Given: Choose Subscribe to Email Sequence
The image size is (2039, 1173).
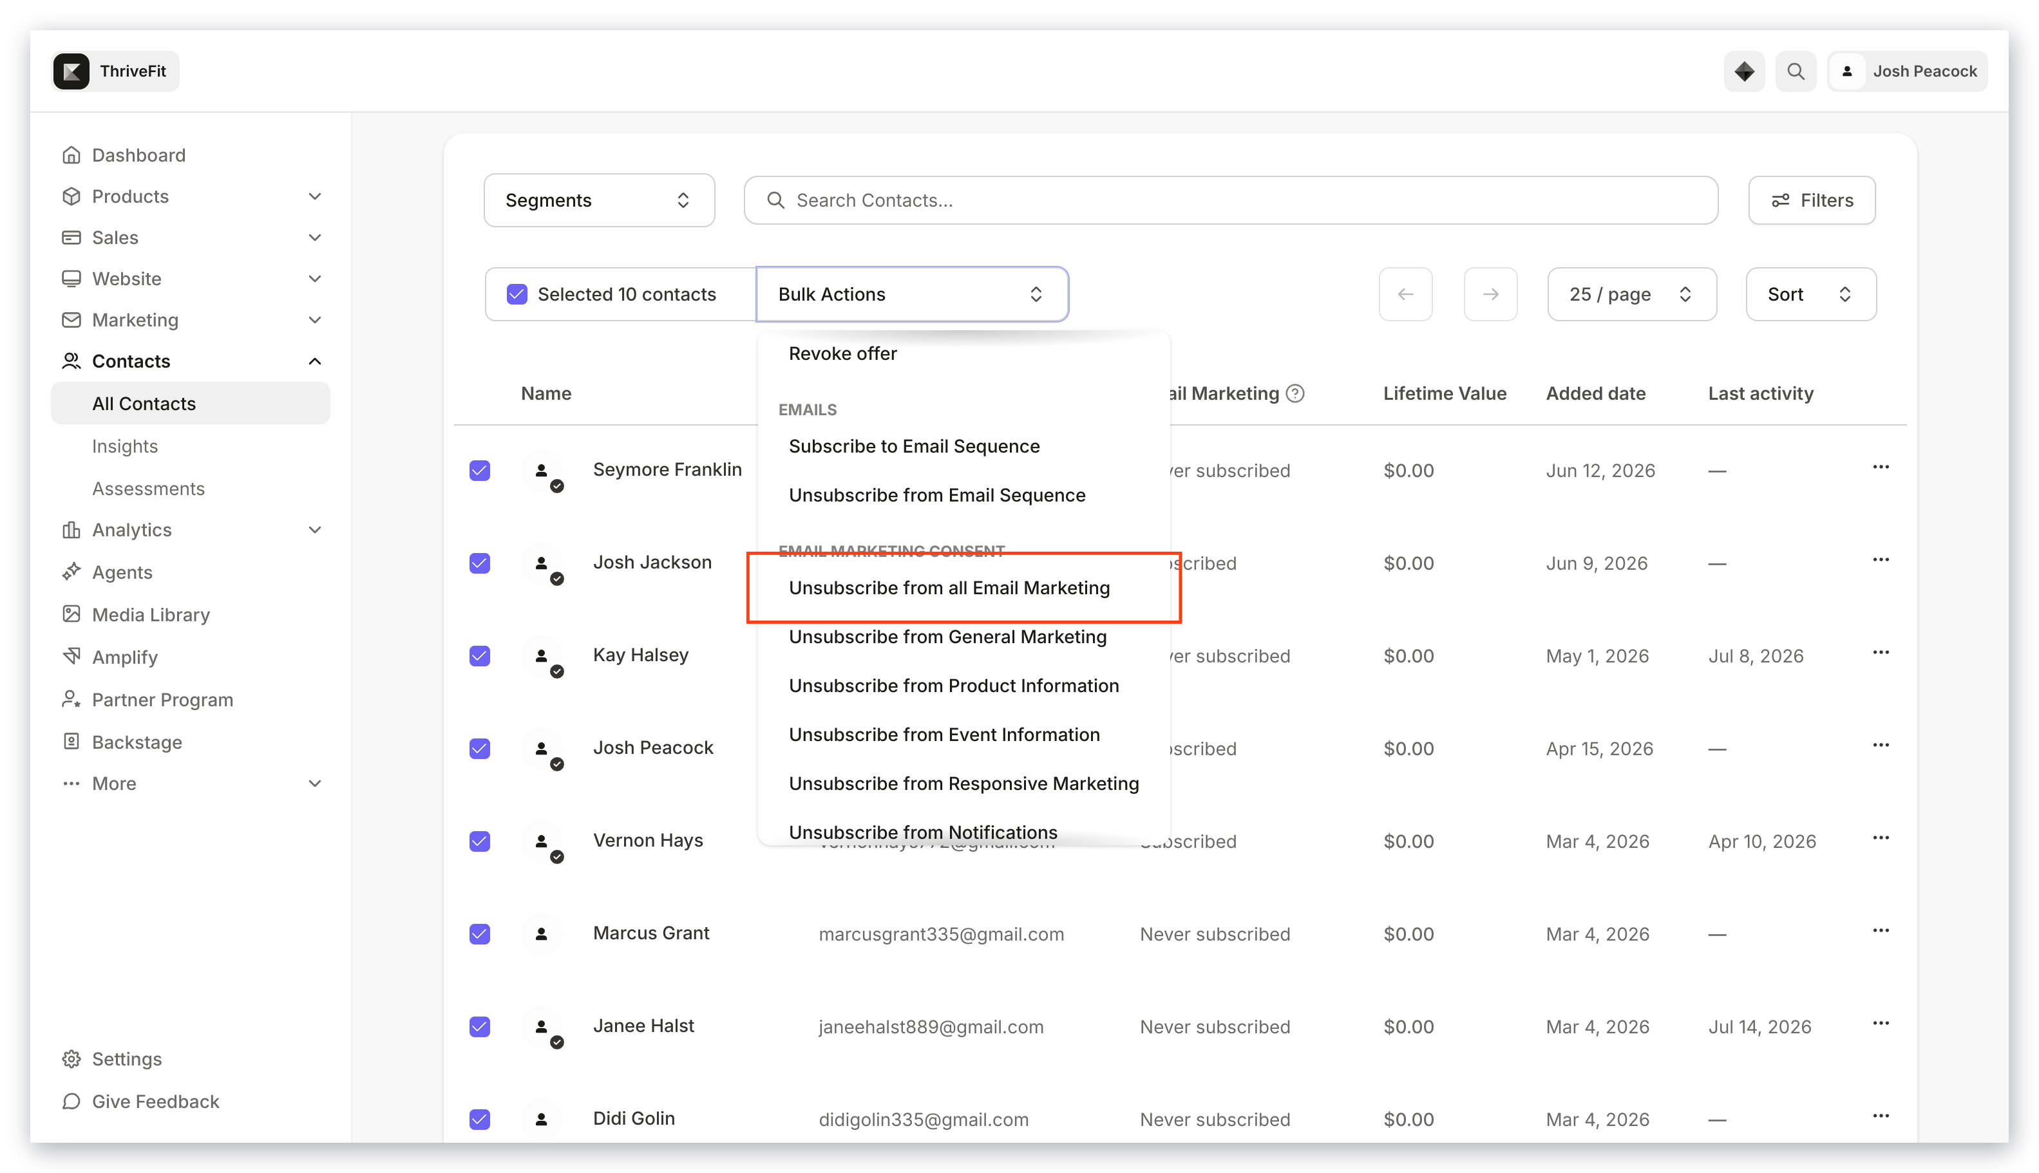Looking at the screenshot, I should click(913, 446).
